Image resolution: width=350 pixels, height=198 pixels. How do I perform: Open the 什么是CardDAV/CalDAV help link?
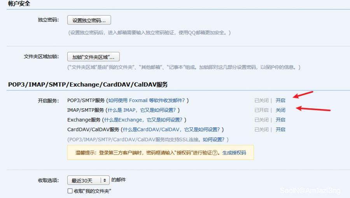point(171,129)
